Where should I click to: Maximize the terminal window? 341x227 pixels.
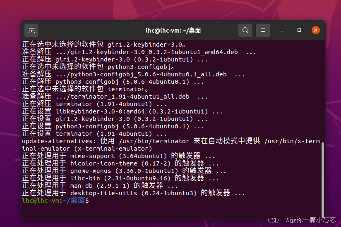pos(299,30)
